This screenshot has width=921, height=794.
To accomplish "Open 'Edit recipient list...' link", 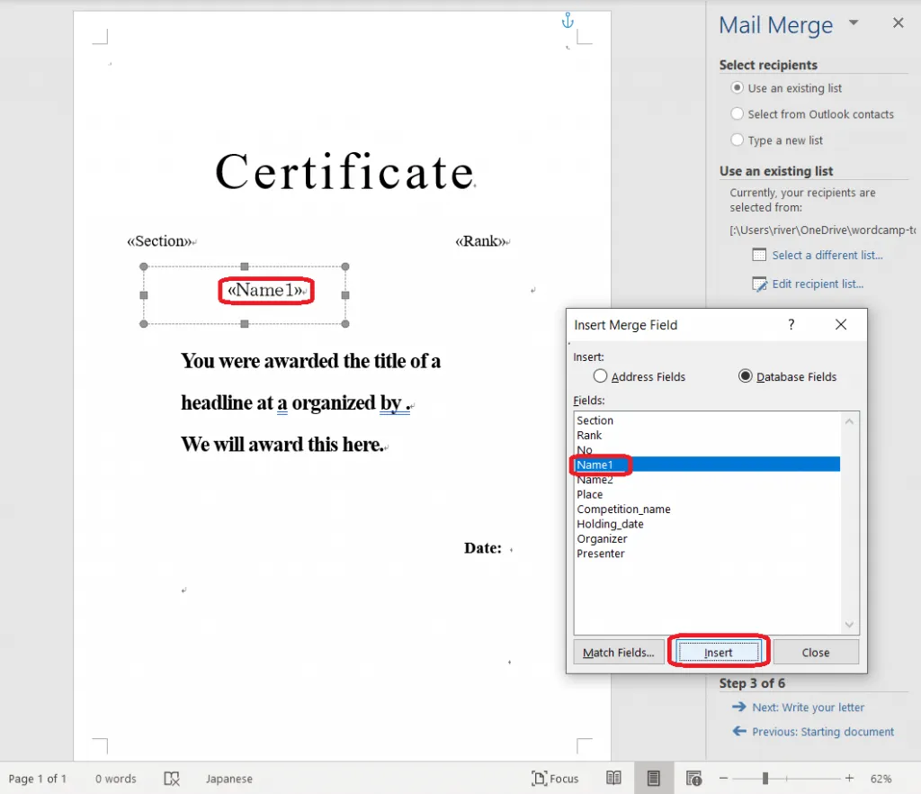I will (818, 284).
